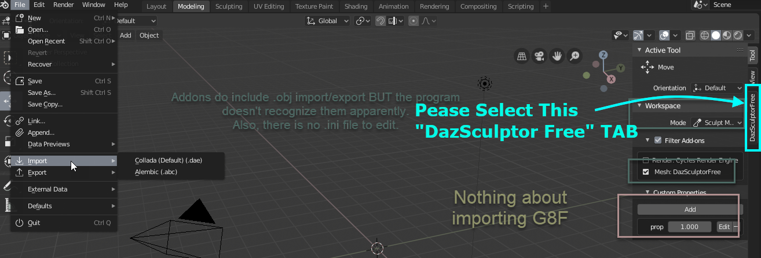Open the scene browse icon dropdown

click(x=701, y=5)
